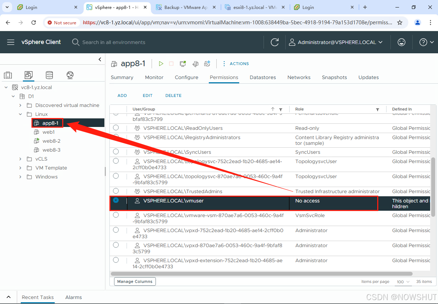Viewport: 438px width, 304px height.
Task: Reload the browser page
Action: click(x=34, y=23)
